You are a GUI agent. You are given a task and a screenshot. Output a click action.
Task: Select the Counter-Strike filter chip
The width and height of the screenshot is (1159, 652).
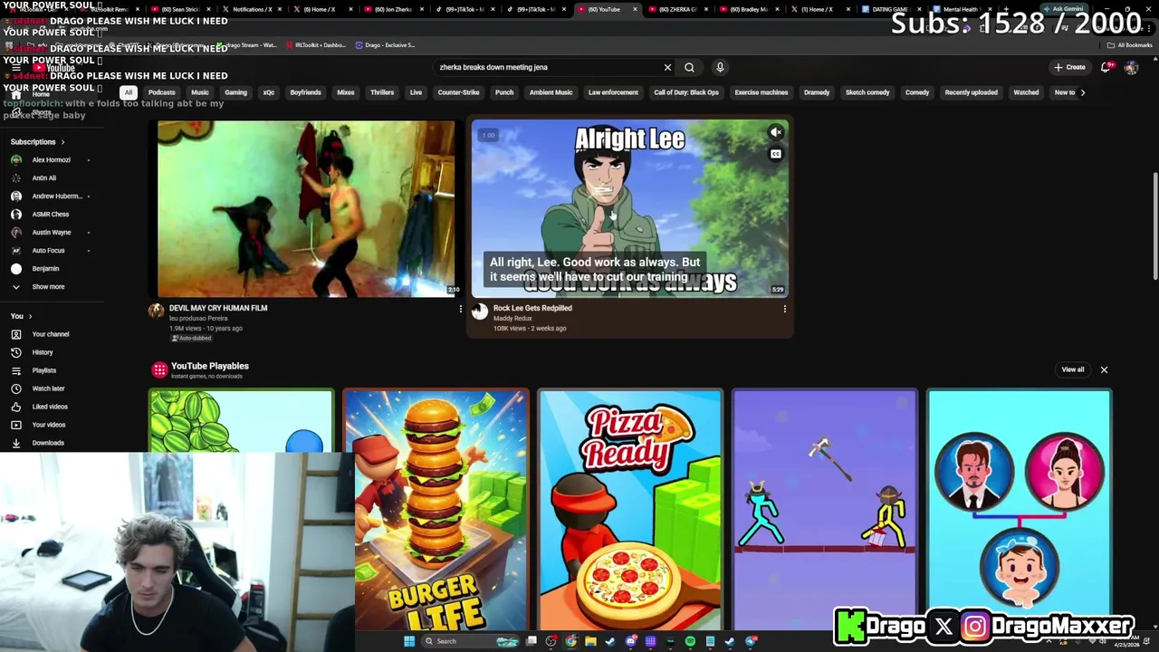click(458, 92)
